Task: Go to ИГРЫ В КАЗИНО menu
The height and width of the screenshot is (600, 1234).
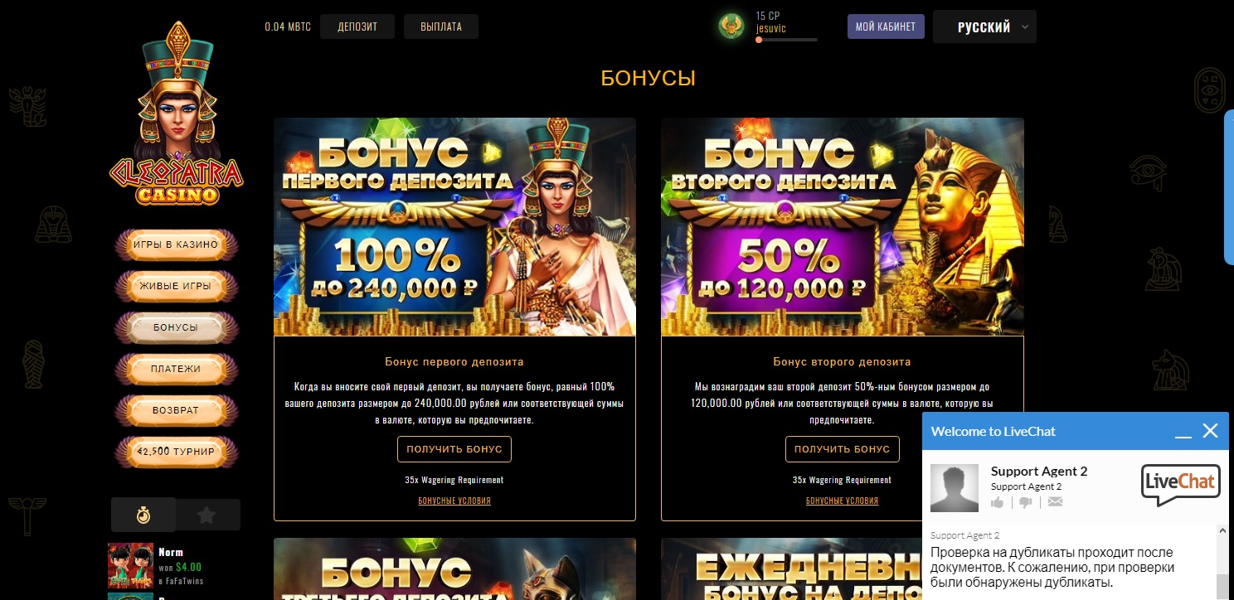Action: (176, 244)
